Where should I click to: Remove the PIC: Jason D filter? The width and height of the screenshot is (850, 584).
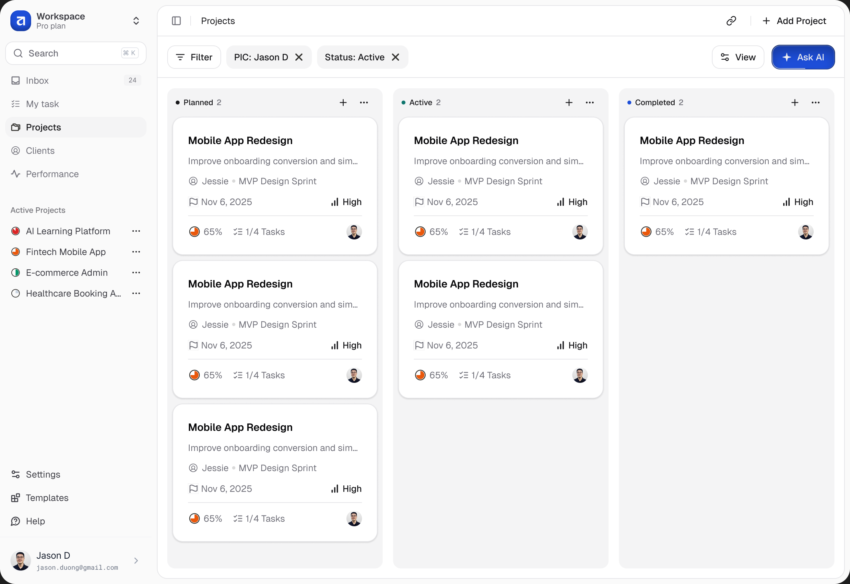299,57
